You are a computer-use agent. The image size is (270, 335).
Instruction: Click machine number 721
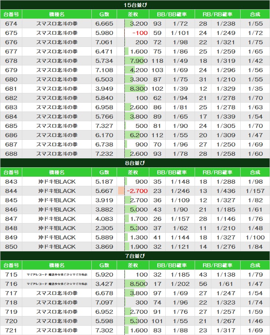11,330
